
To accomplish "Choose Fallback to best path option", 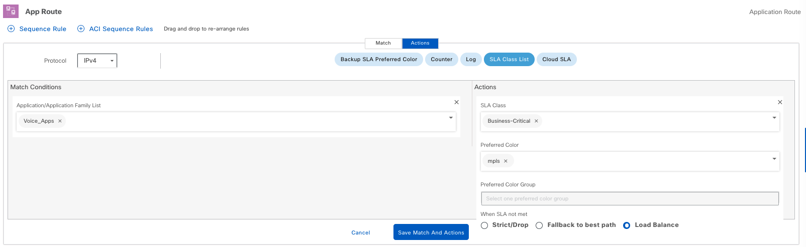I will click(x=539, y=225).
